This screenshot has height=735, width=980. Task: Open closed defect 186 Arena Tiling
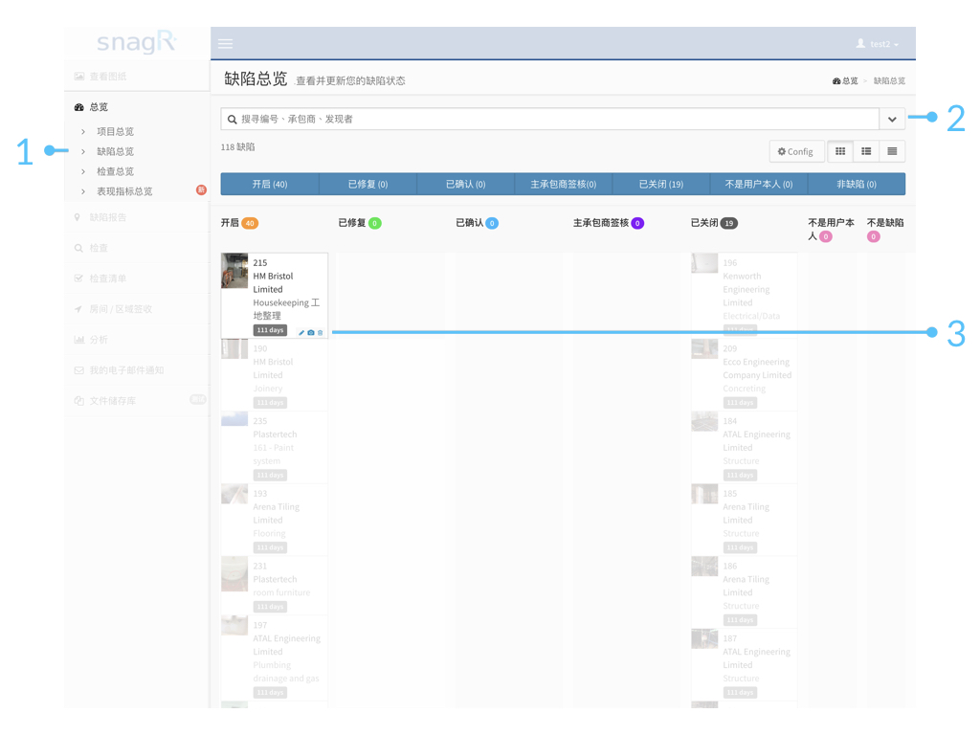point(745,592)
